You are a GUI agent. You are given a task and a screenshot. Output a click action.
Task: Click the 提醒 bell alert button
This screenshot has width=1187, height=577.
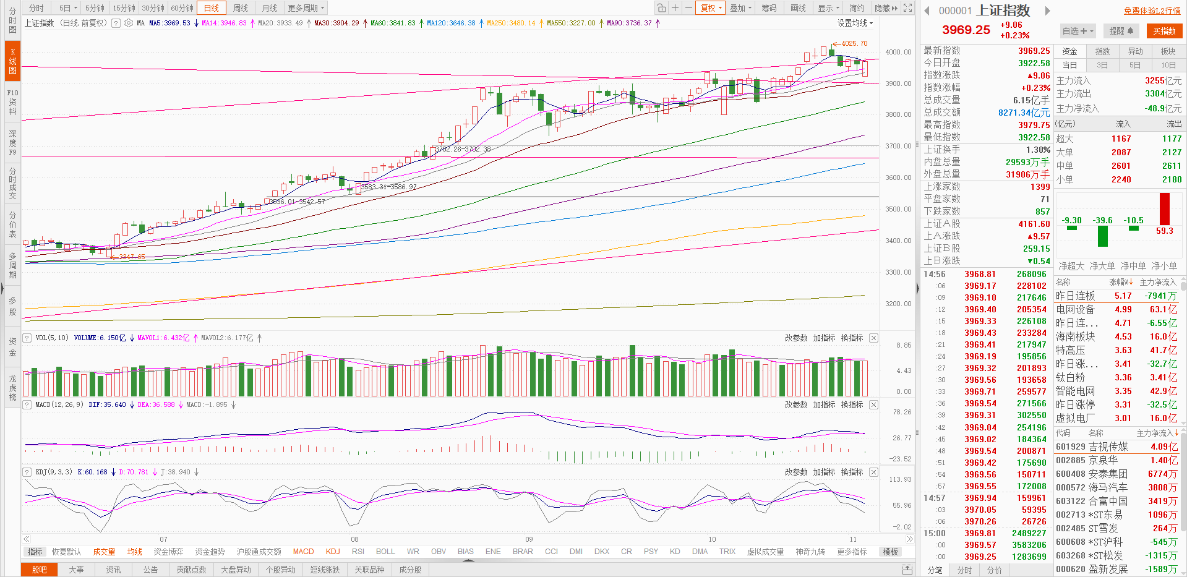1121,31
